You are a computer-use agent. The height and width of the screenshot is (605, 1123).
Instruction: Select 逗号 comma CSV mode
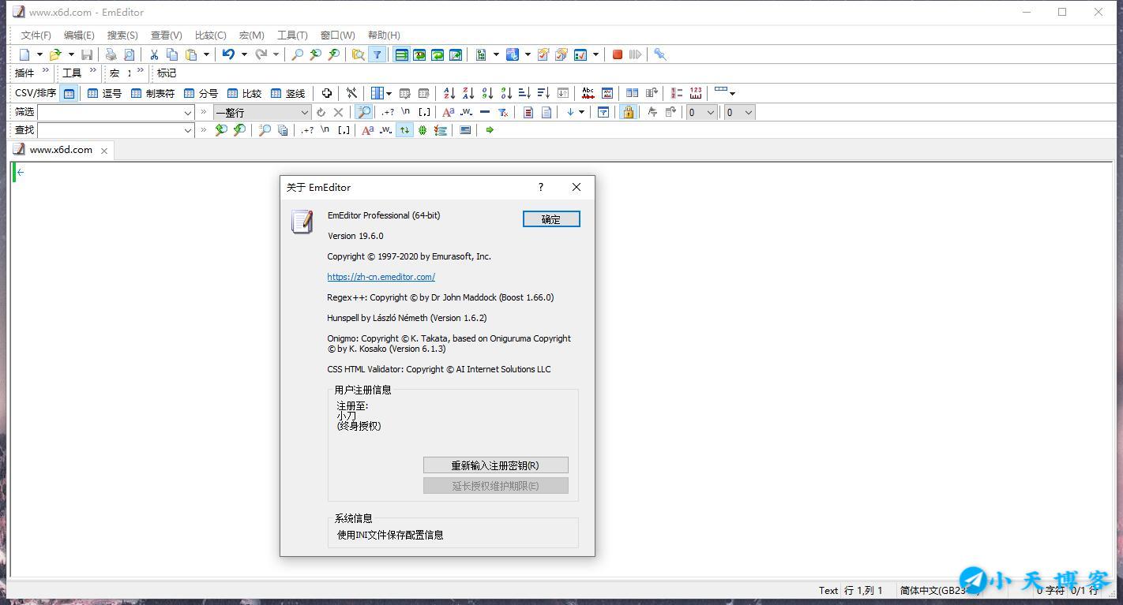point(104,93)
